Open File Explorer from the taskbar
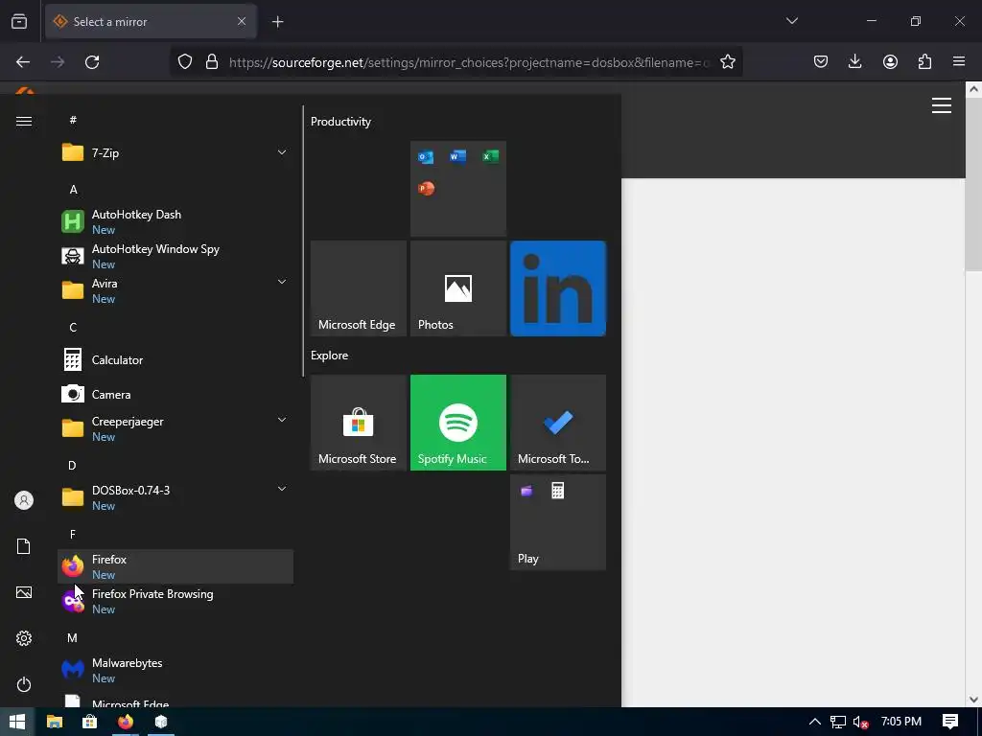Viewport: 982px width, 736px height. [x=55, y=722]
